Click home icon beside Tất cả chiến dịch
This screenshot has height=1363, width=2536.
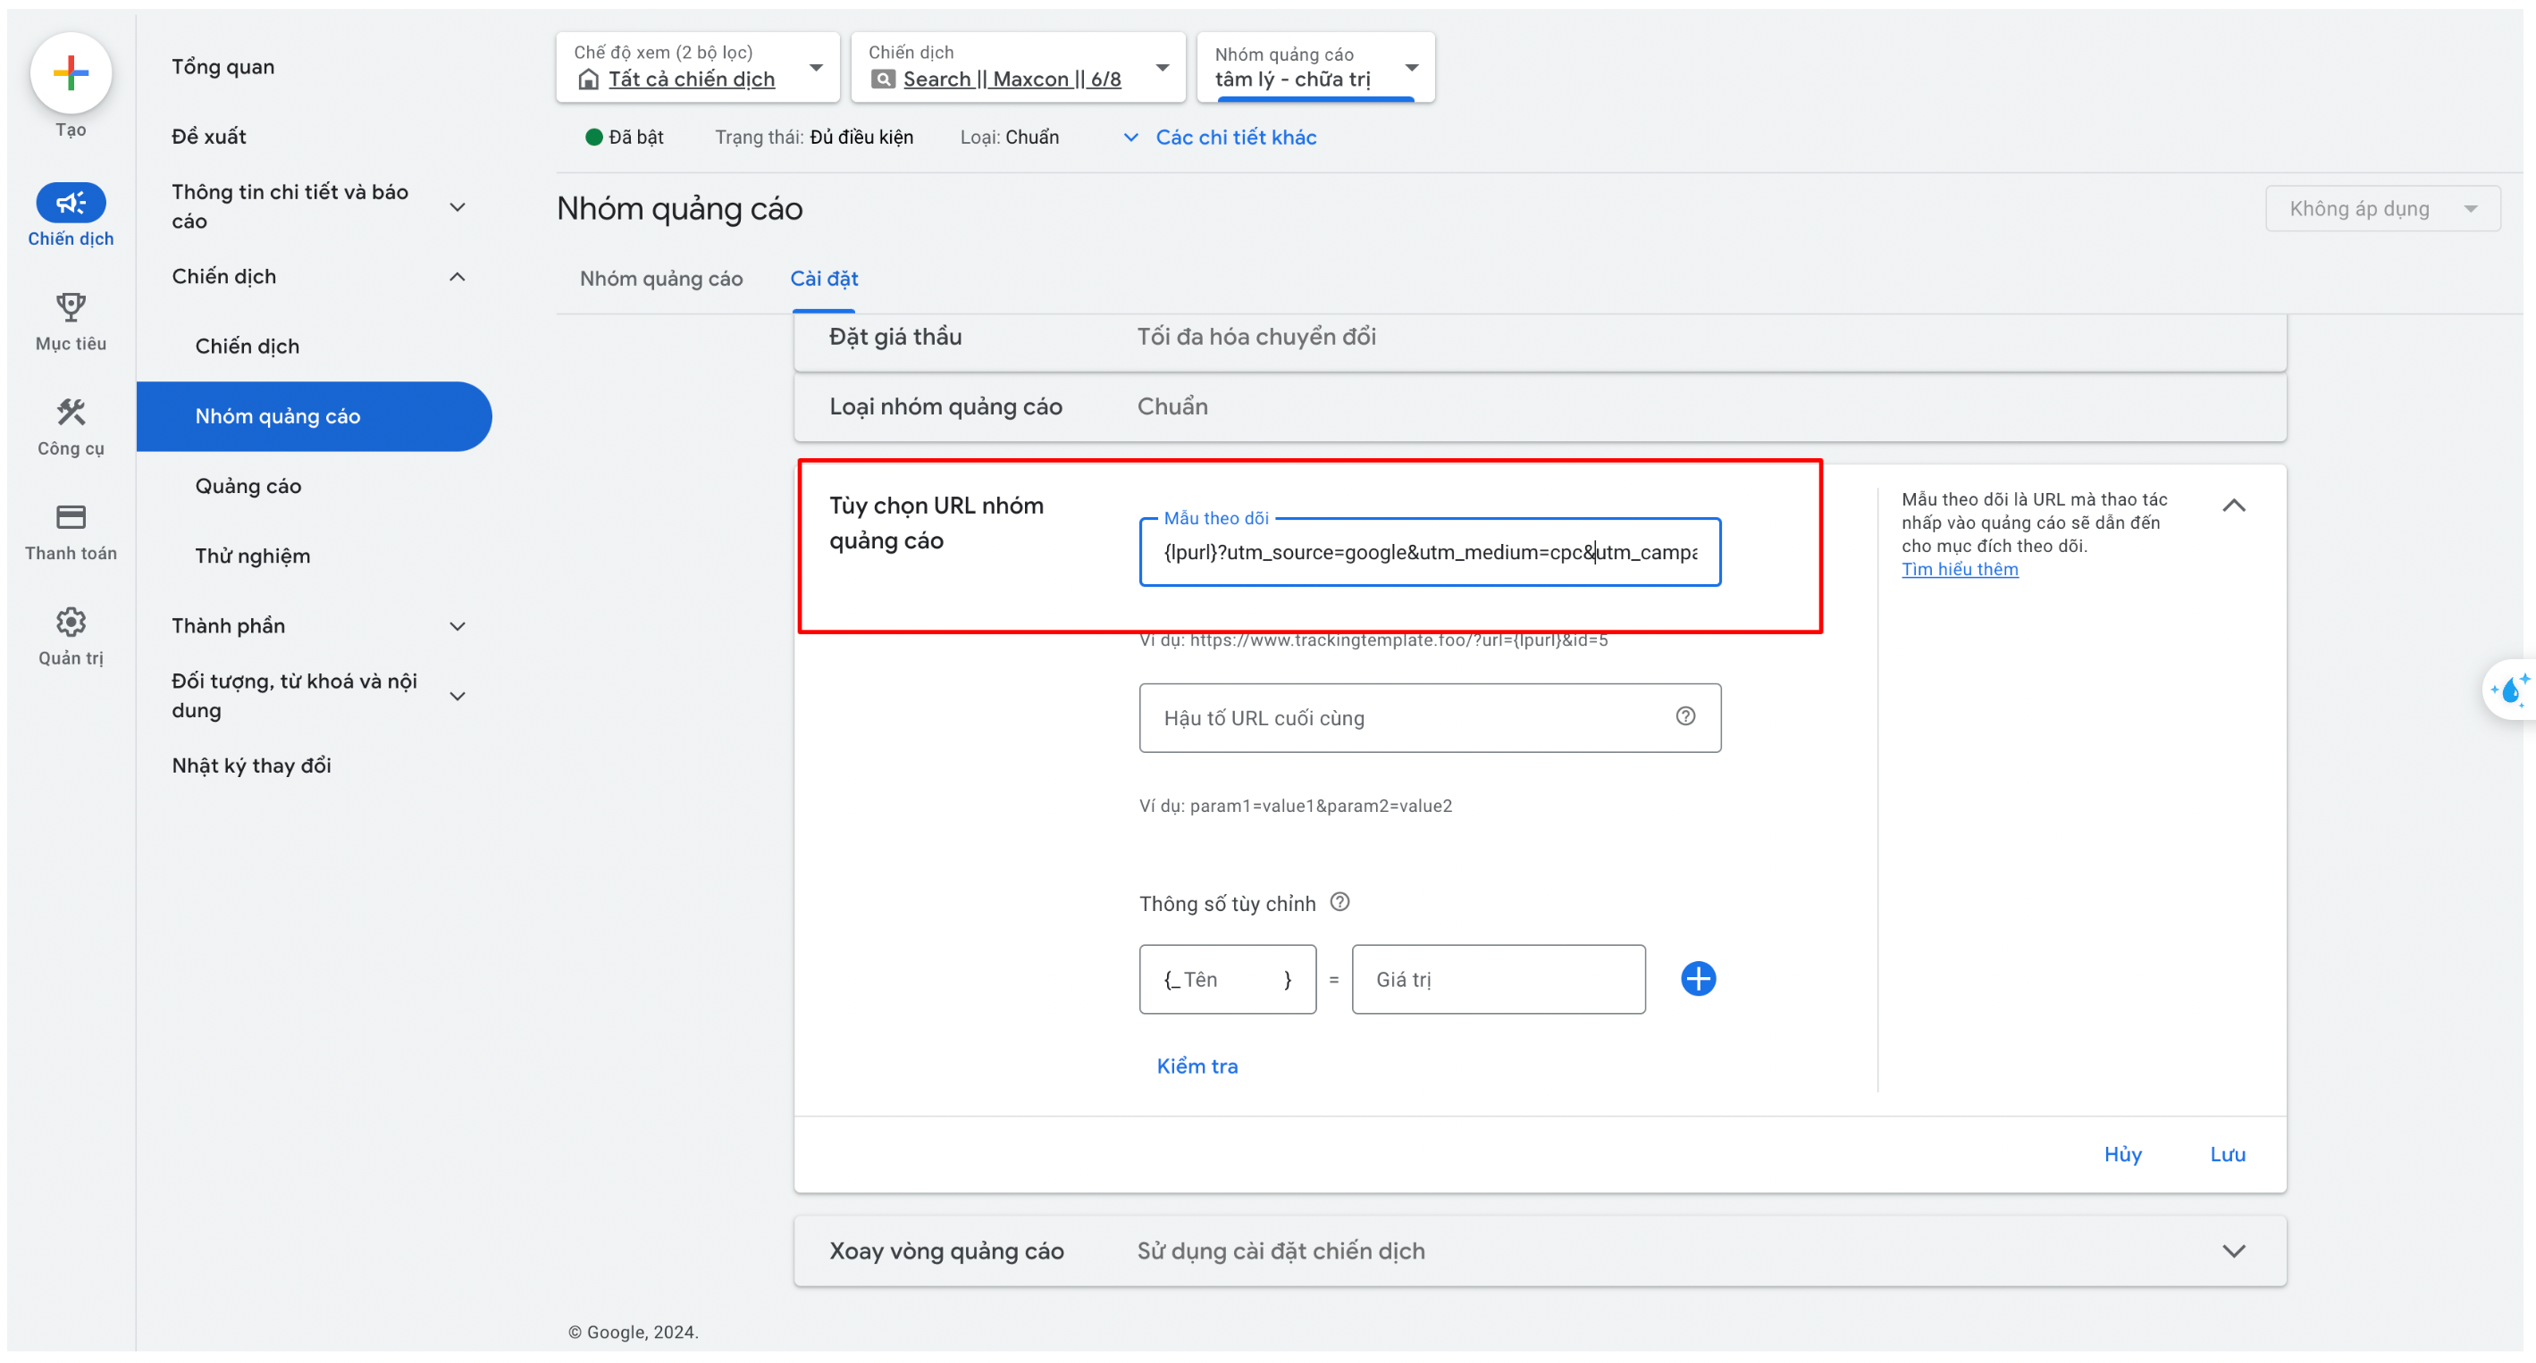(x=588, y=79)
